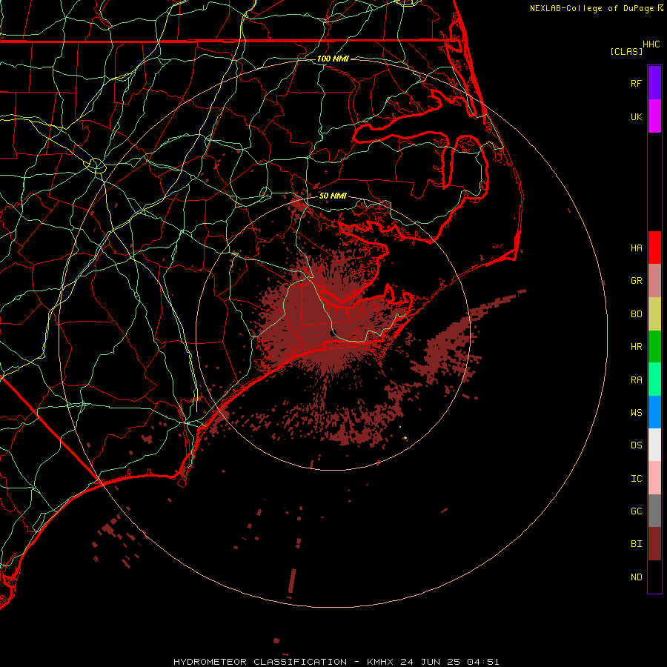Click the 100 NMI range ring label
667x667 pixels.
(333, 59)
